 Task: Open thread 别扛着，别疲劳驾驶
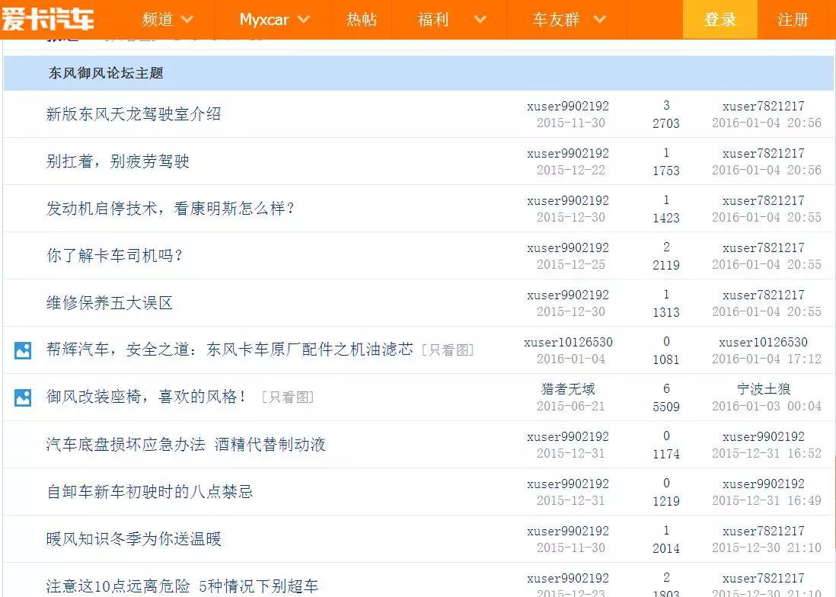(x=117, y=161)
